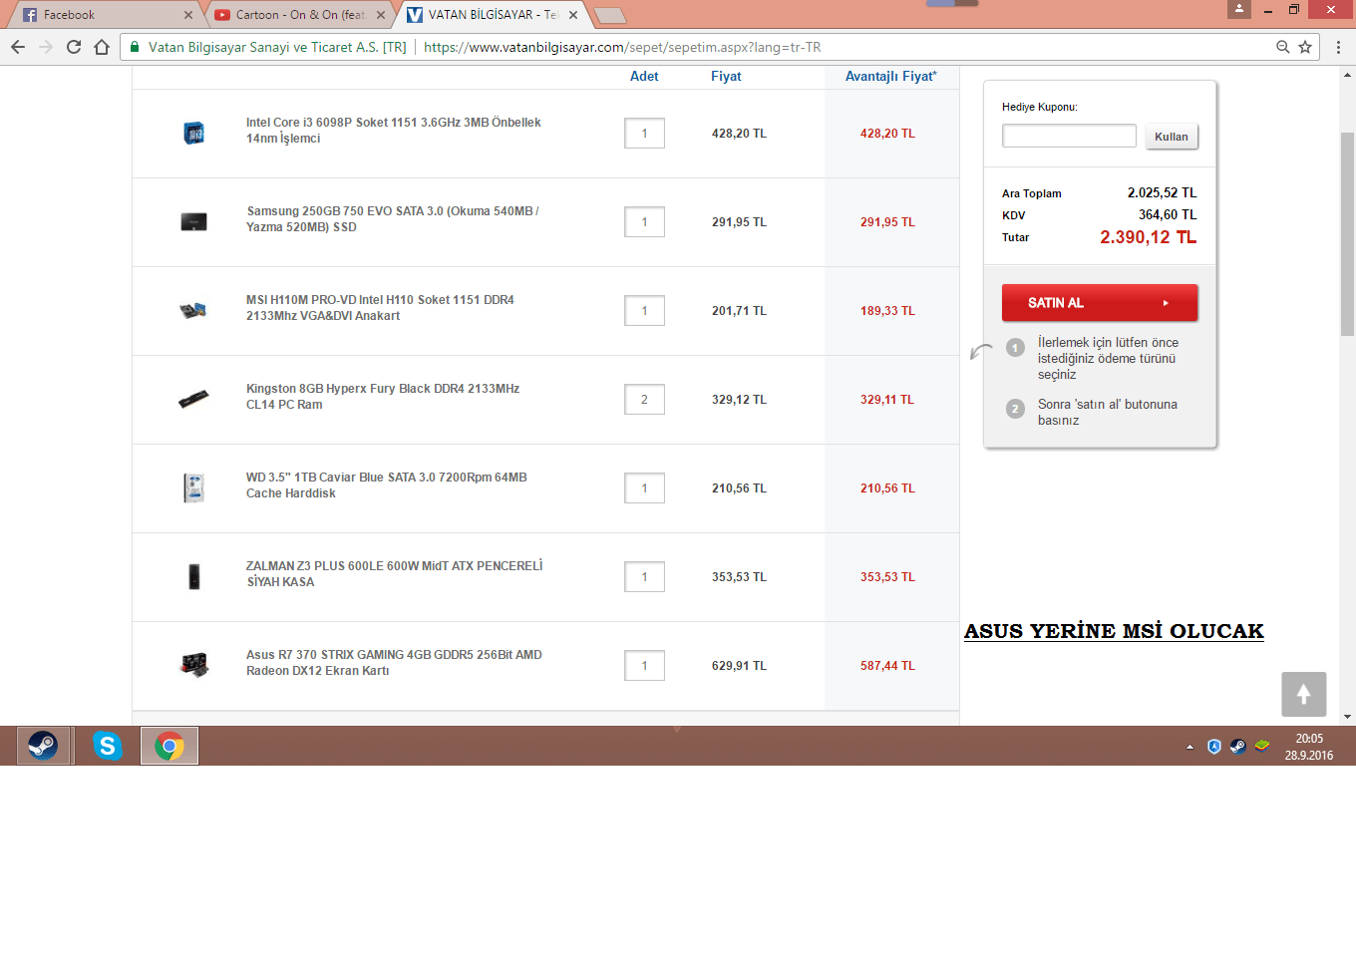
Task: Click the page vertical scrollbar thumb
Action: coord(1348,234)
